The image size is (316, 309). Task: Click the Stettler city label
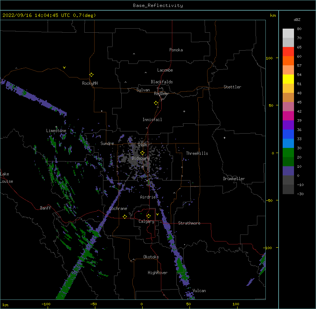click(232, 87)
